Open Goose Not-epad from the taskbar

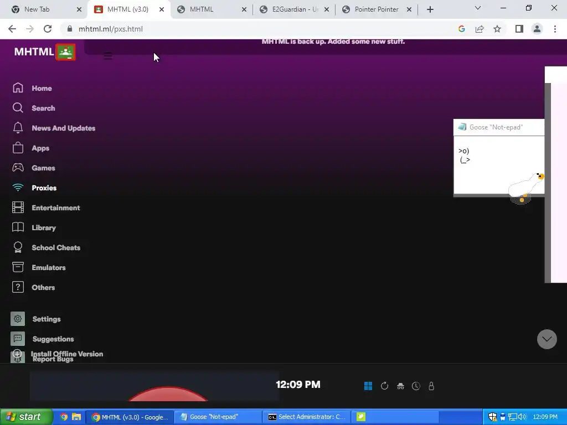tap(218, 417)
